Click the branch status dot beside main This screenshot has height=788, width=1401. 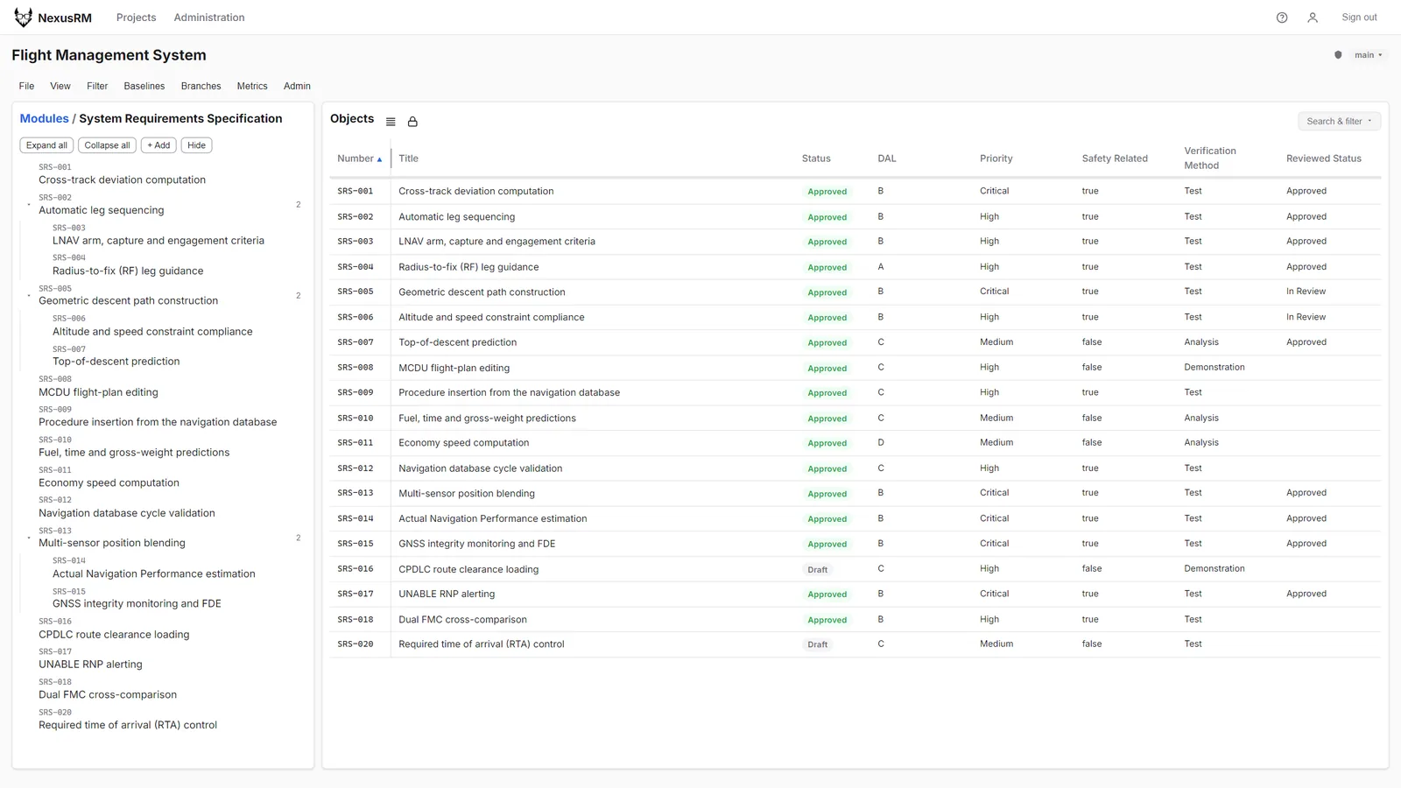point(1338,55)
